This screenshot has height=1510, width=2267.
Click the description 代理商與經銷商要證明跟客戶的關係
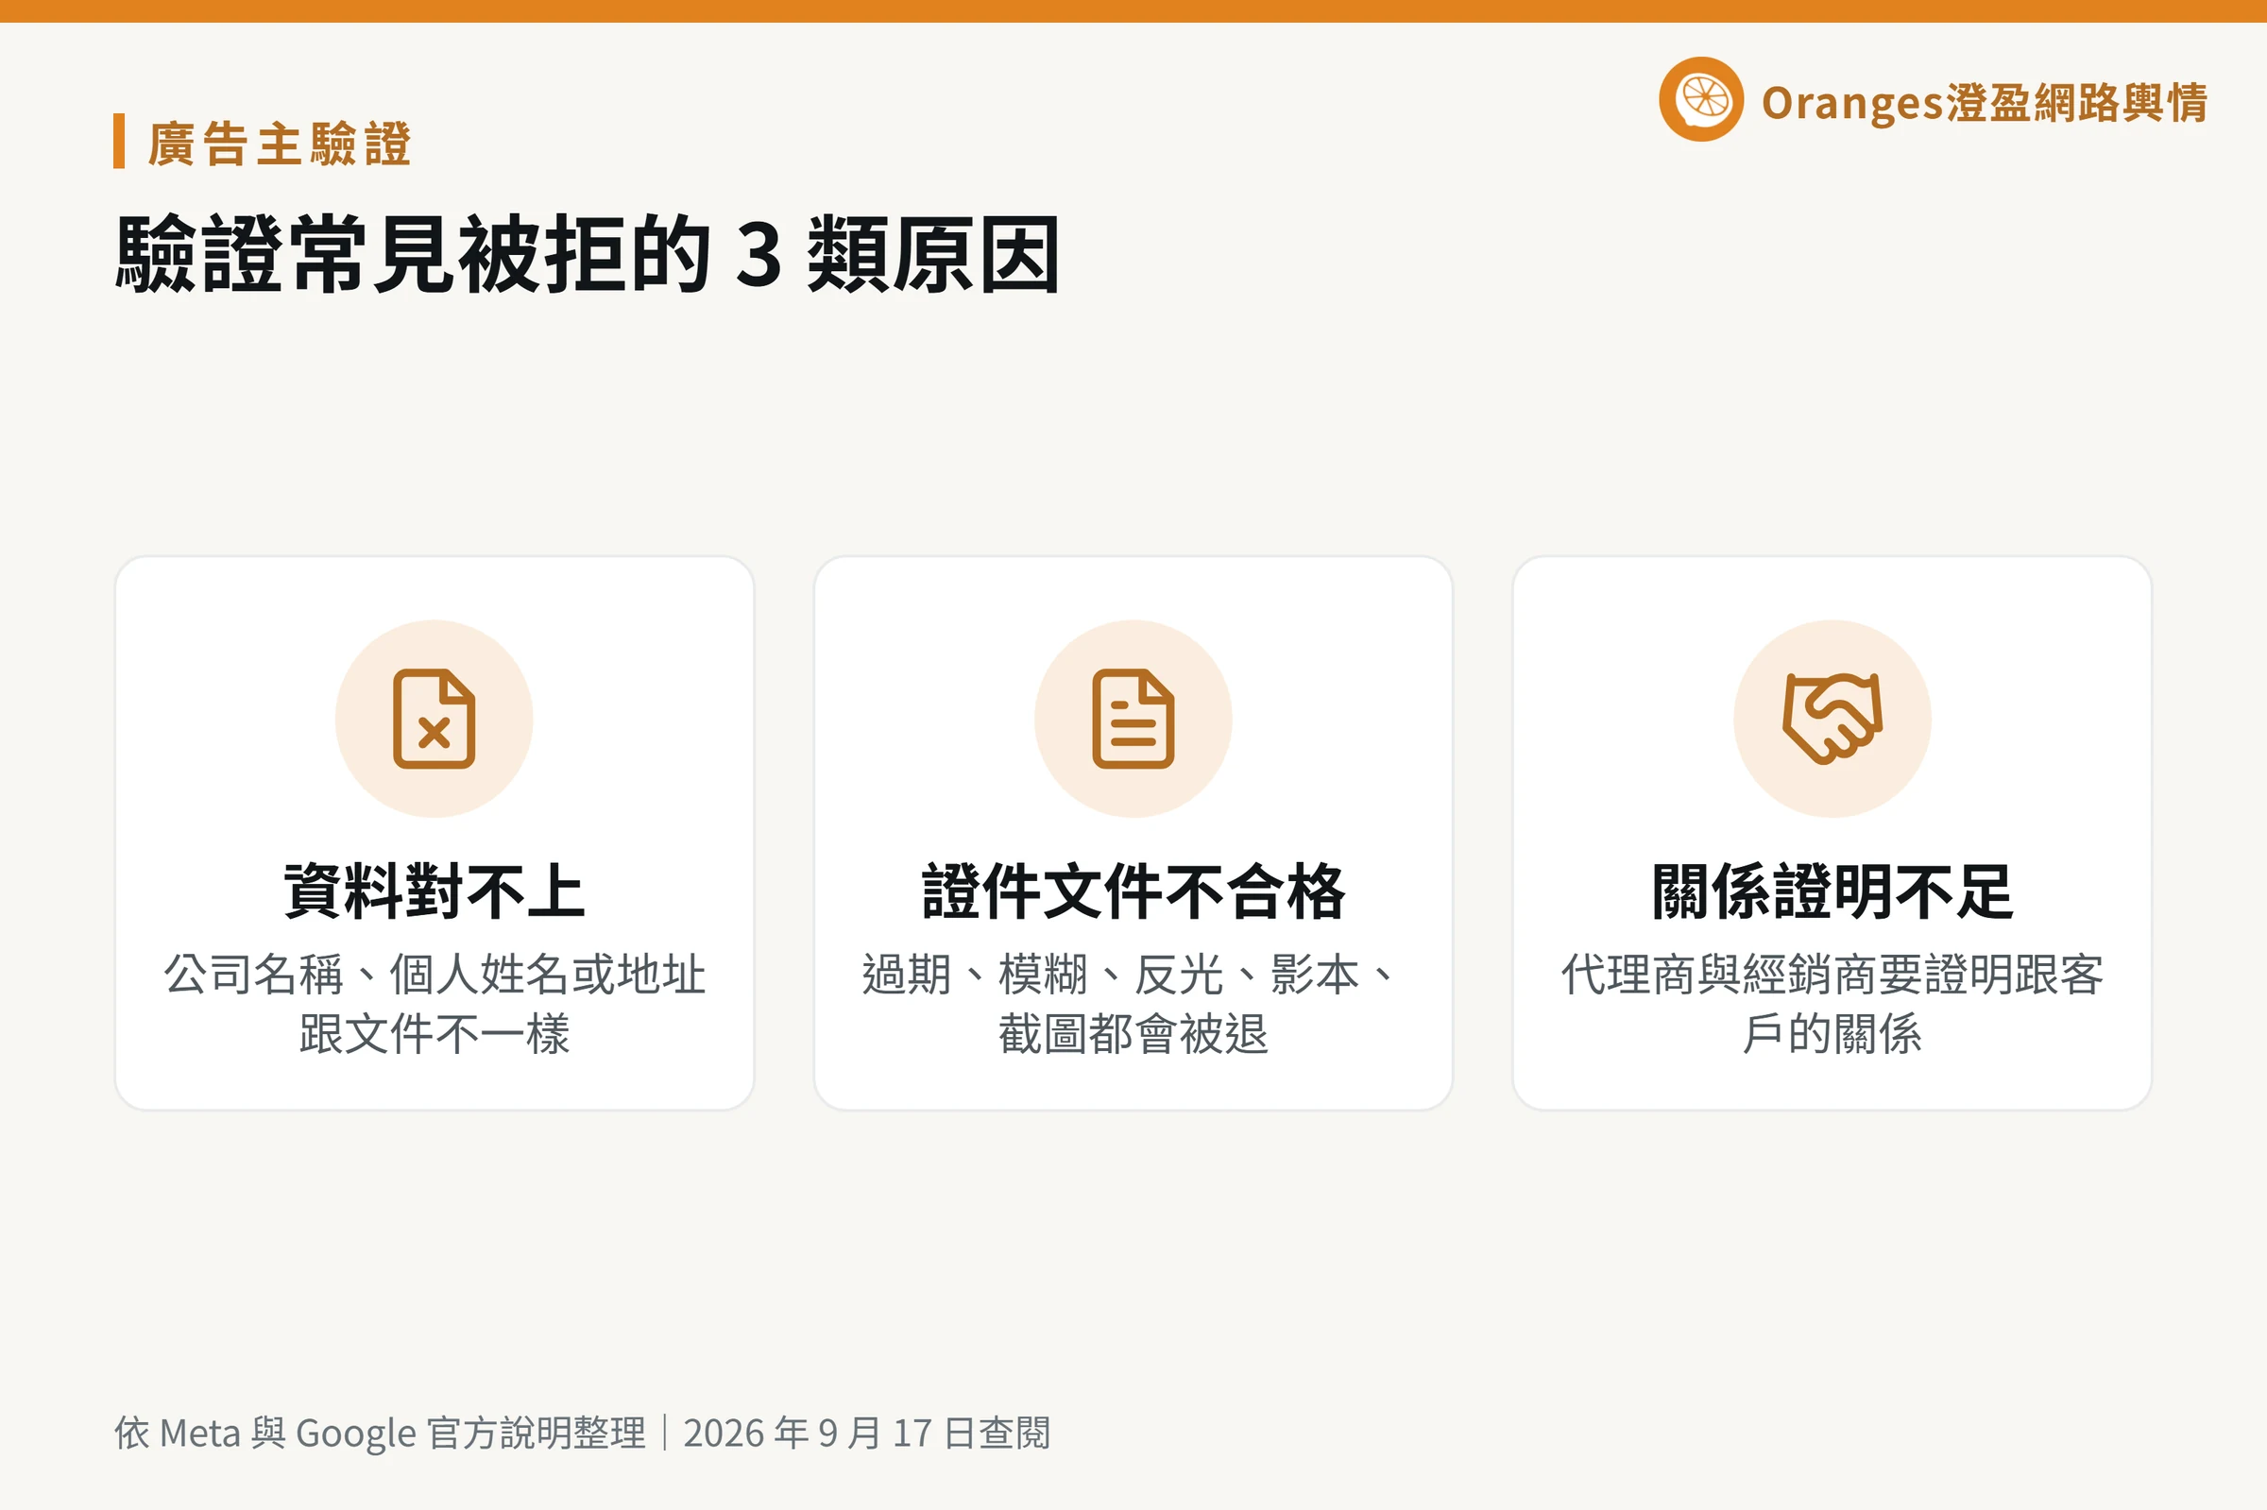(x=1832, y=1004)
